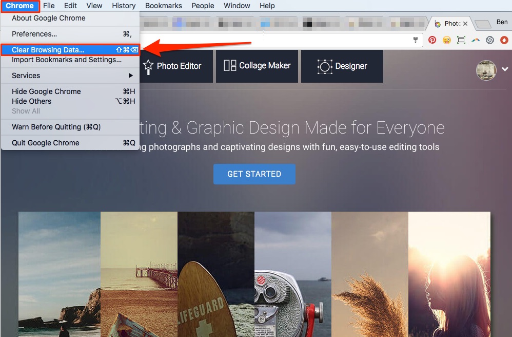Click the coastal cliffs photo thumbnail
Viewport: 512px width, 337px height.
[60, 274]
